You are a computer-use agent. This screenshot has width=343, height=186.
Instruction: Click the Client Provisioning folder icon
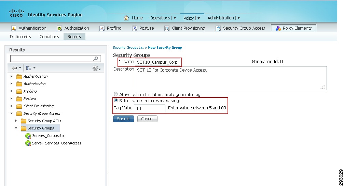(x=19, y=106)
